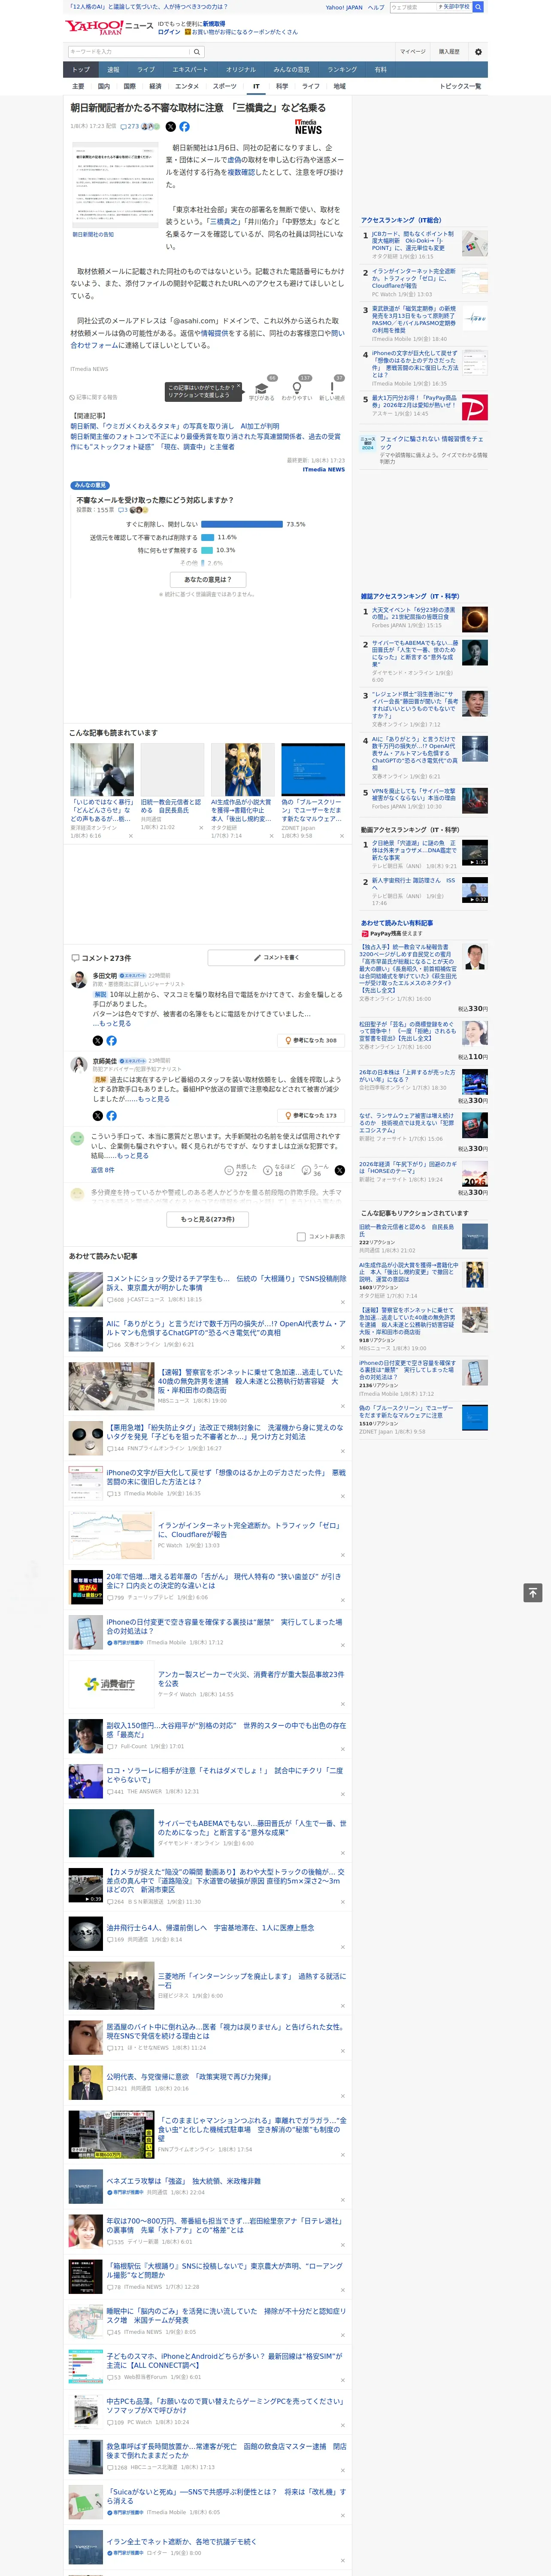Viewport: 551px width, 2576px height.
Task: Select the 科学 category tab
Action: (x=282, y=86)
